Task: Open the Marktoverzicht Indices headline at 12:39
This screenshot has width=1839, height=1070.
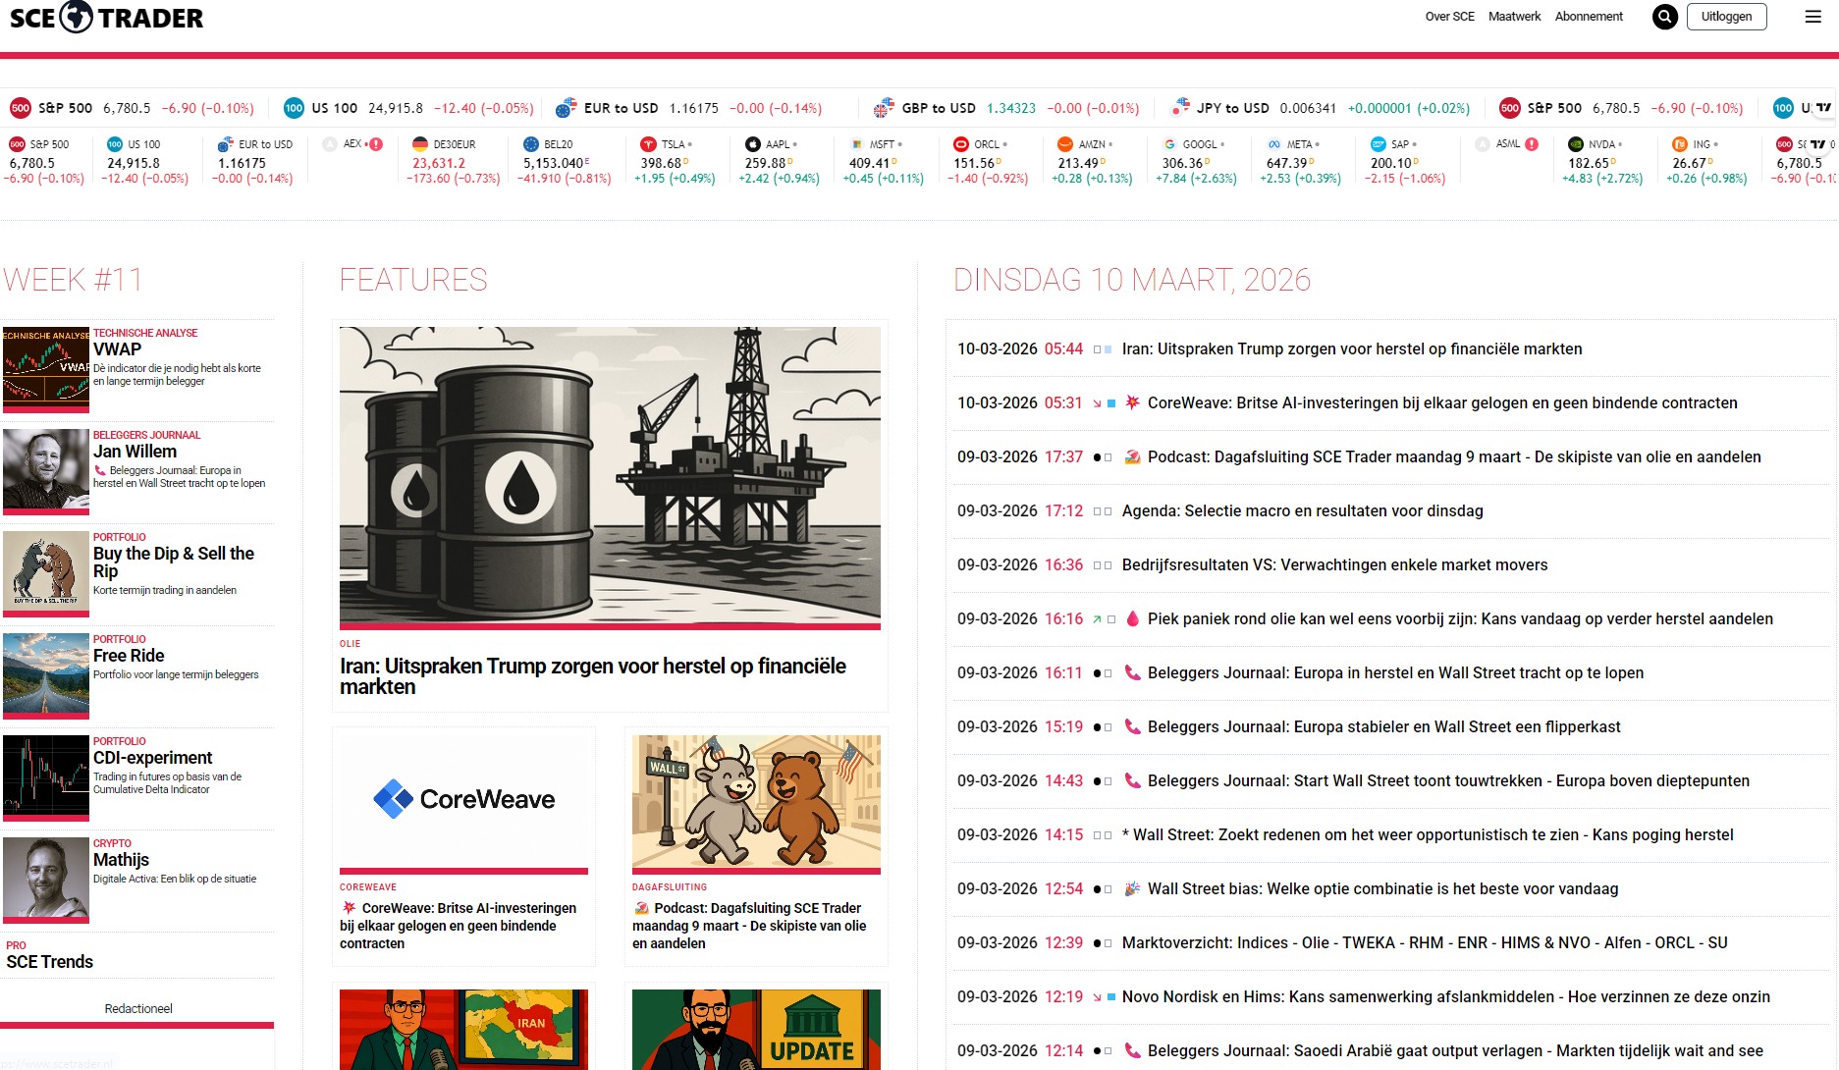Action: [1425, 942]
